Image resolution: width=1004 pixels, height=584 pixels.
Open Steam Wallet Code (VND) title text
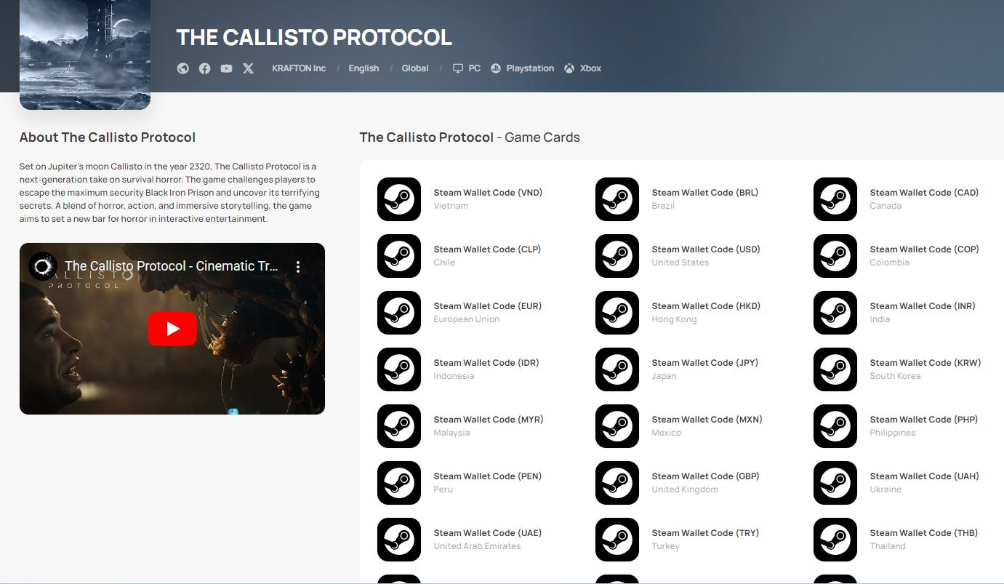488,193
